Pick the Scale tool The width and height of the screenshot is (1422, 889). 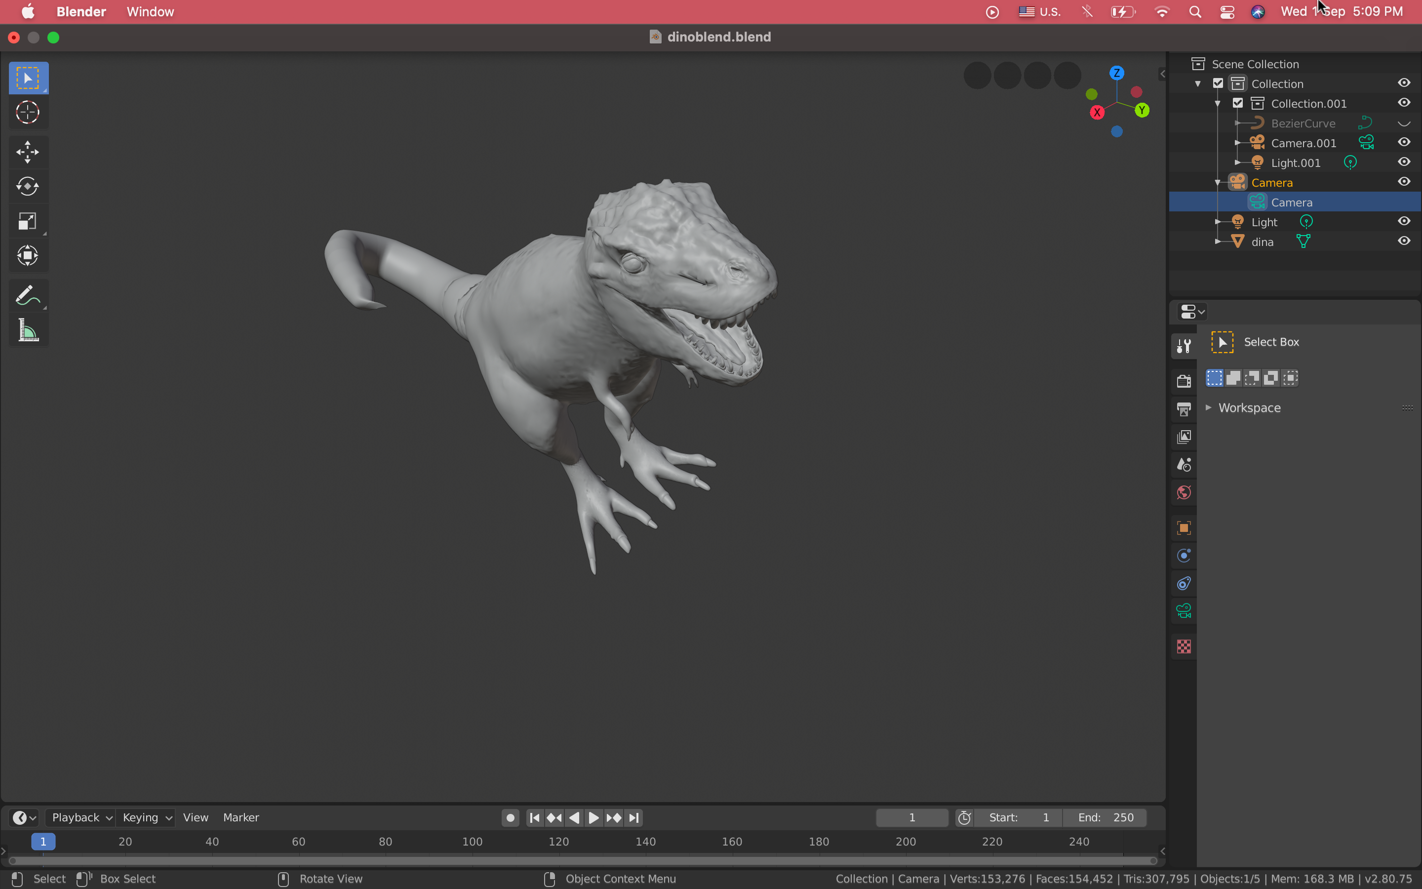(28, 221)
